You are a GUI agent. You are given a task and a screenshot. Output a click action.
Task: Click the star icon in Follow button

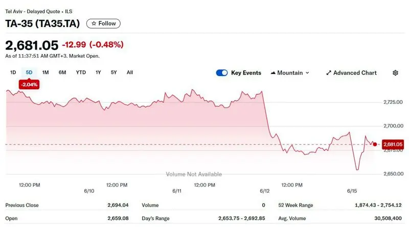pos(94,23)
